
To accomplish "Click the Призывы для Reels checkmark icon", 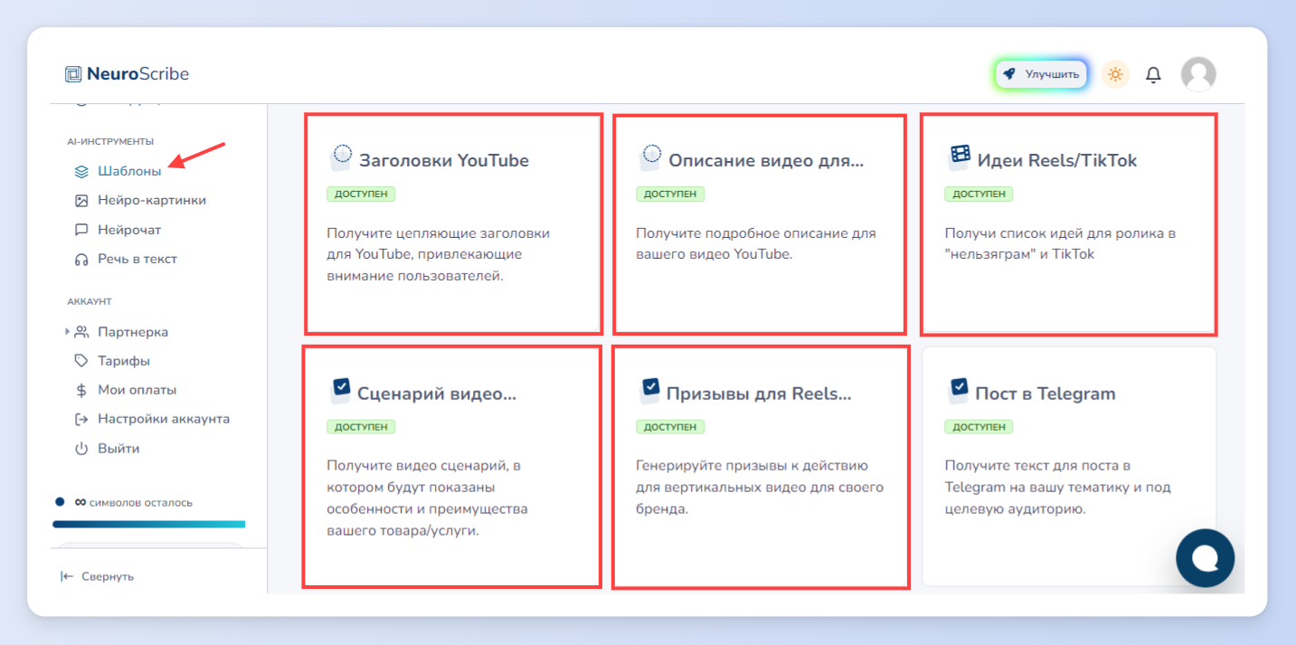I will pos(648,390).
